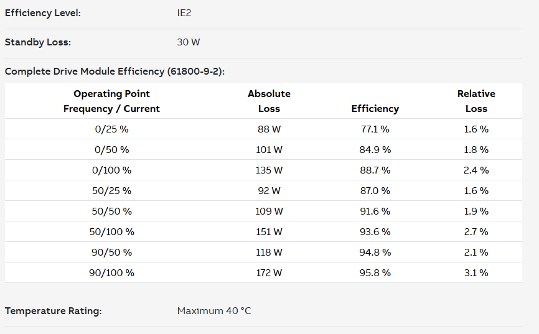Click the Efficiency Level label
Image resolution: width=539 pixels, height=334 pixels.
[43, 13]
